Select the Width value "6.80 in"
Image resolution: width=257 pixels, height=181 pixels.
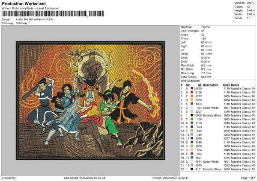click(x=251, y=15)
